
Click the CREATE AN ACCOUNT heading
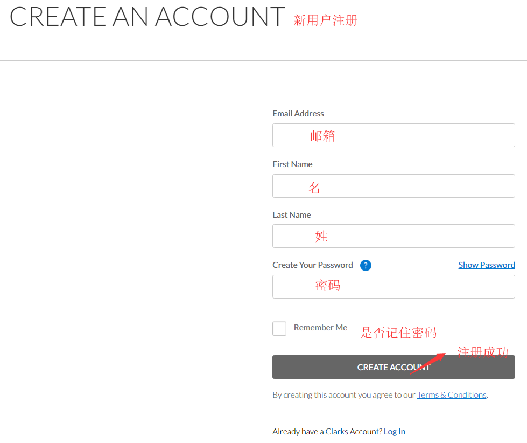147,17
